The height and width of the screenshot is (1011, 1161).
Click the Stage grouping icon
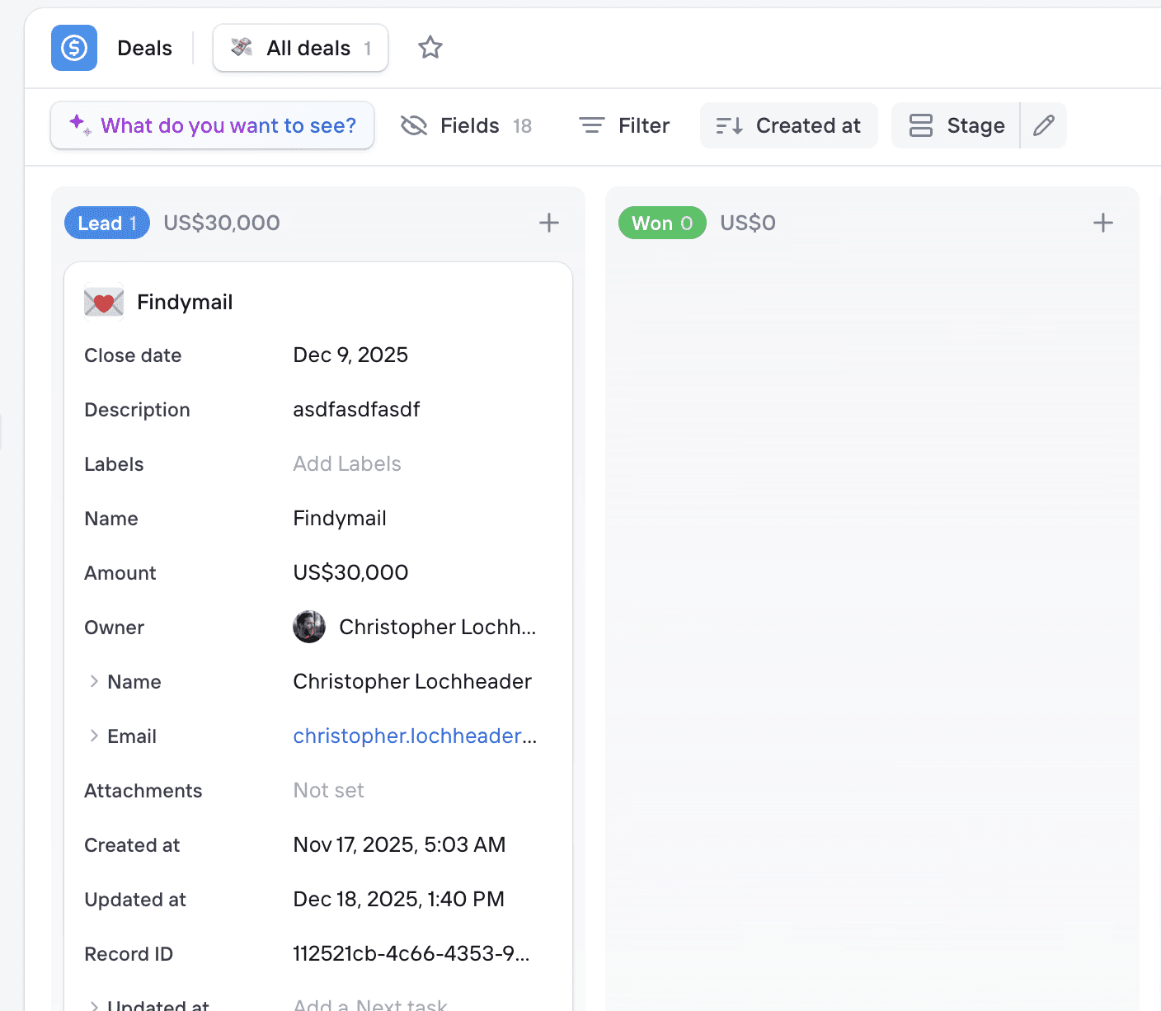tap(920, 125)
